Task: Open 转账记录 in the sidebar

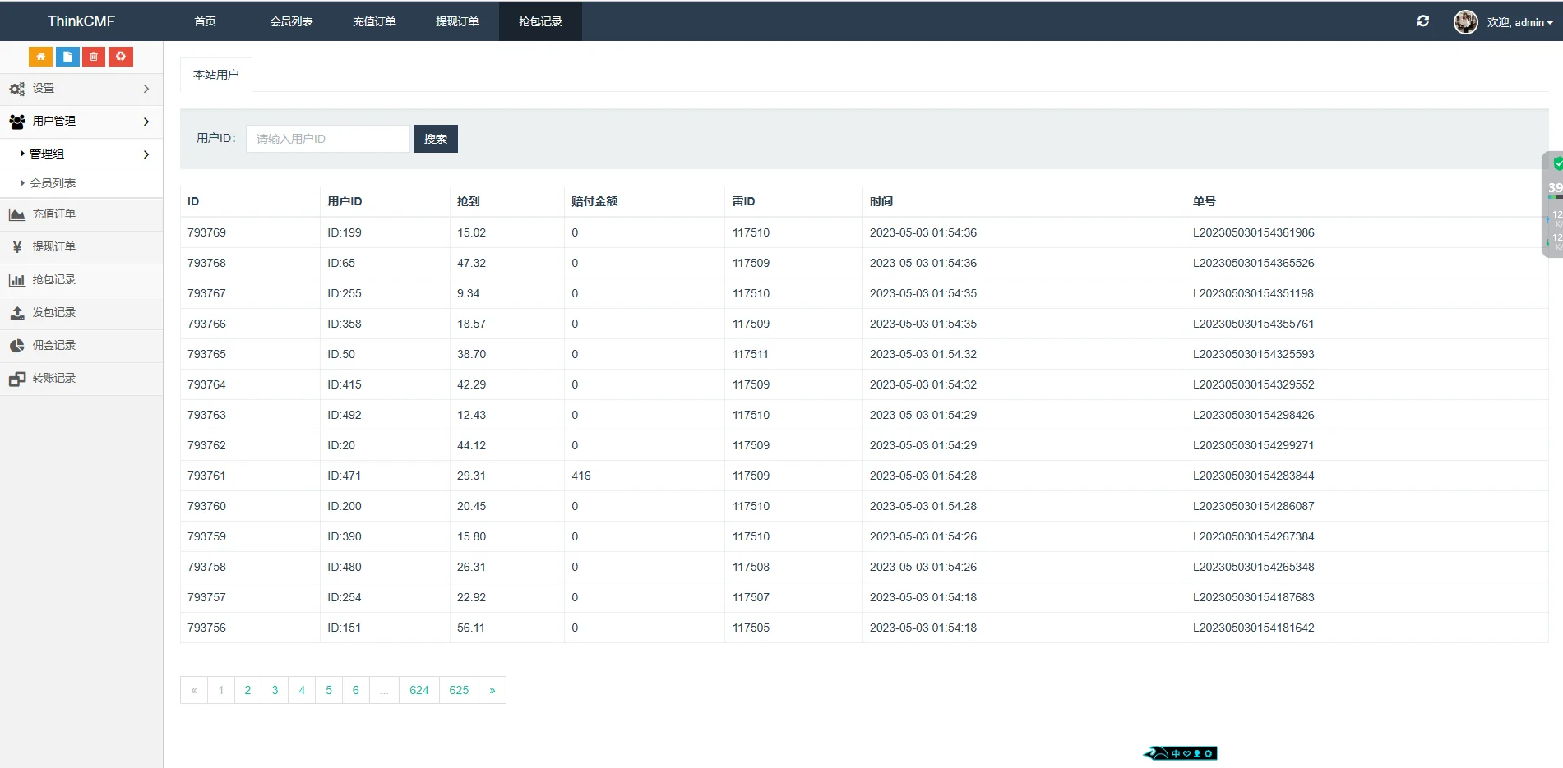Action: [x=53, y=379]
